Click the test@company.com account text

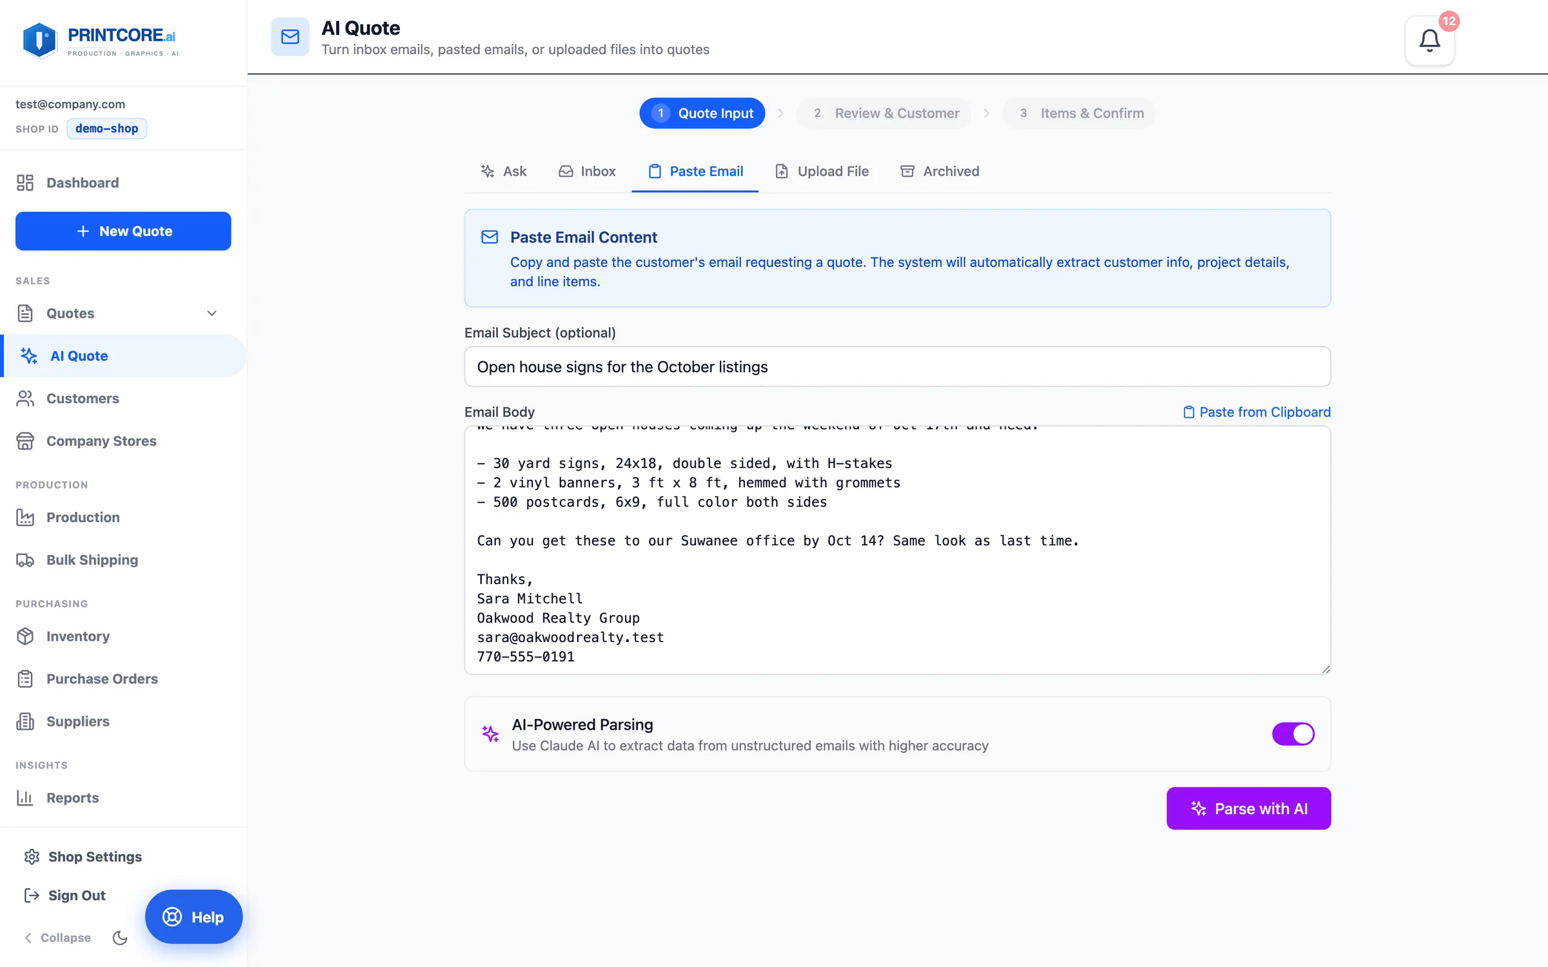coord(70,104)
